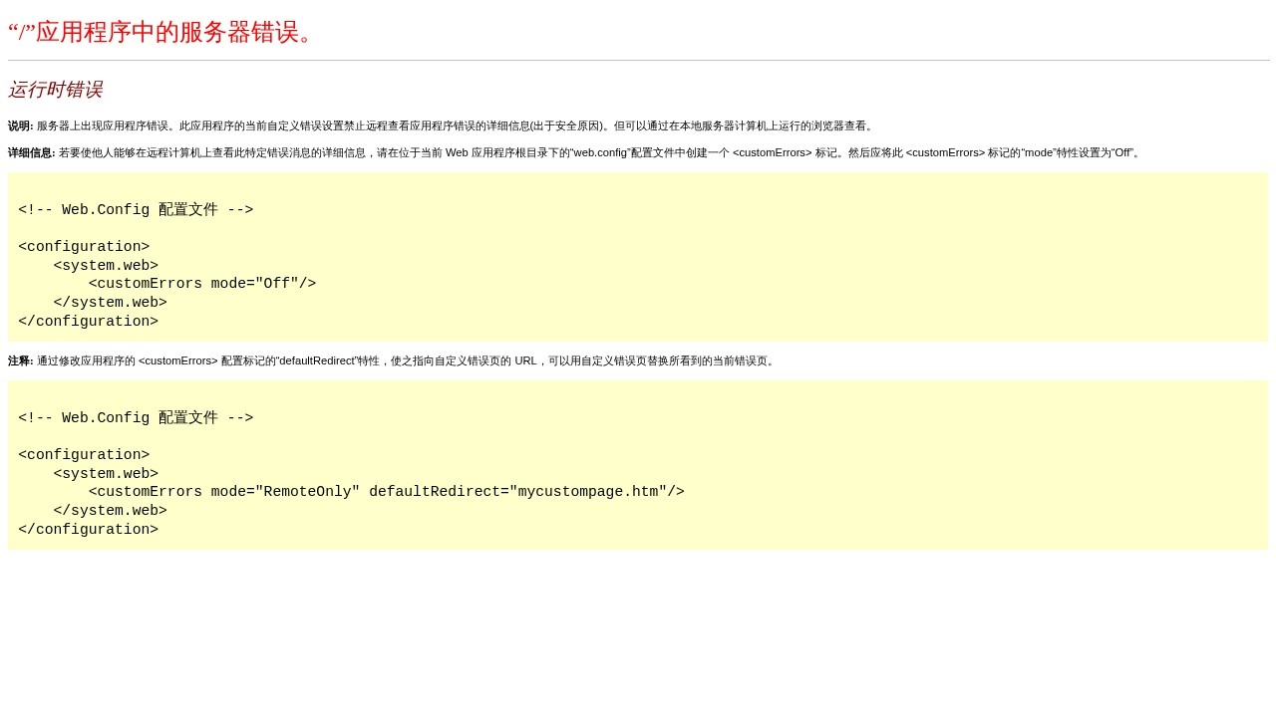Click the 注释 paragraph mentioning defaultRedirect

406,361
